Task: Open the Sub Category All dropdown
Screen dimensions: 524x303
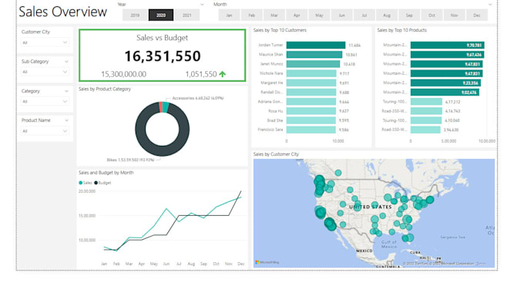Action: click(x=45, y=72)
